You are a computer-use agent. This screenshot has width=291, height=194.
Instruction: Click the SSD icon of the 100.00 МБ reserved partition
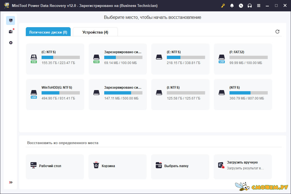(x=96, y=59)
